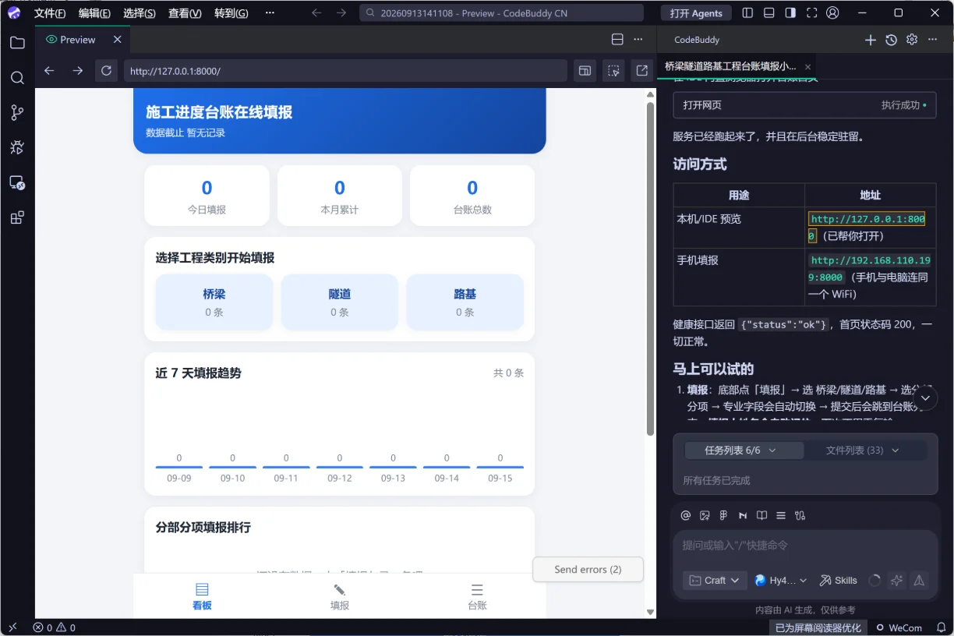Open CodeBuddy panel more actions ellipsis
The width and height of the screenshot is (954, 636).
point(932,40)
